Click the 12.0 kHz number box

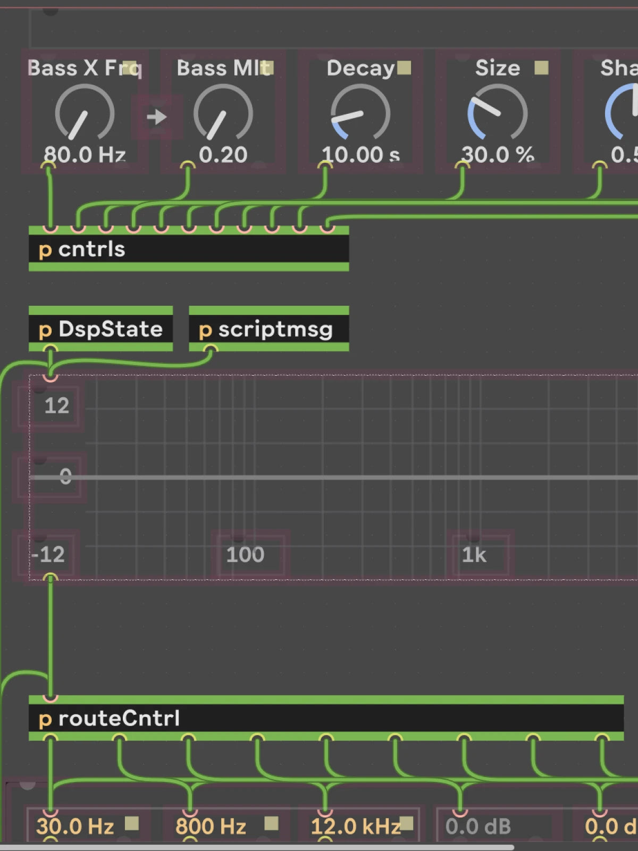(x=355, y=827)
